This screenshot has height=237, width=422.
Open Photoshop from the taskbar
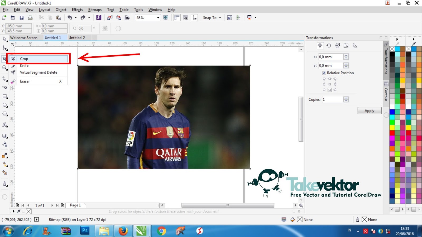(85, 231)
